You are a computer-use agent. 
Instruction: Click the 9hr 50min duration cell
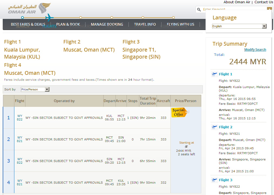point(148,183)
